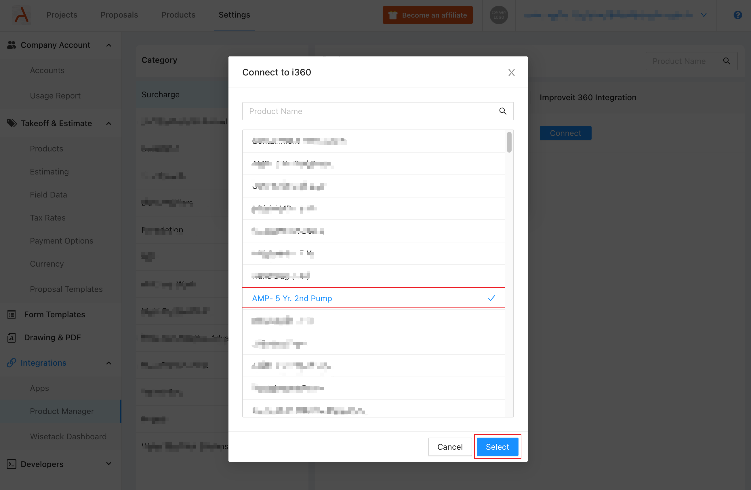The width and height of the screenshot is (751, 490).
Task: Click the Form Templates list icon
Action: click(x=11, y=314)
